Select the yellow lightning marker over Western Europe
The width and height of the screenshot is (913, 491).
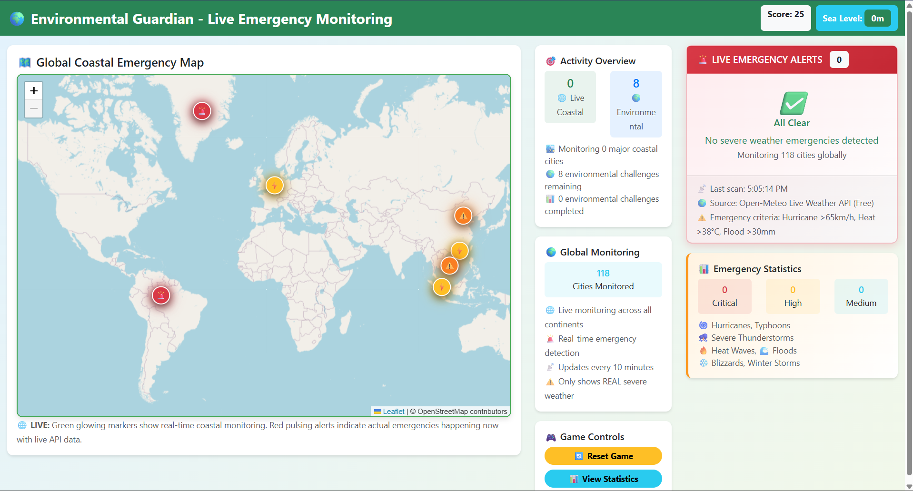click(274, 186)
